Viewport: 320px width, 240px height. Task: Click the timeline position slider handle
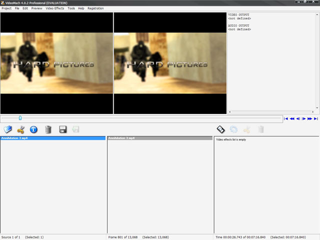(20, 118)
